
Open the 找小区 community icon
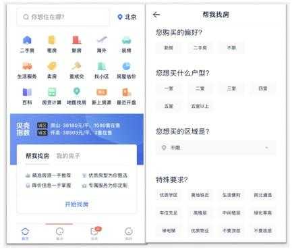(x=102, y=66)
